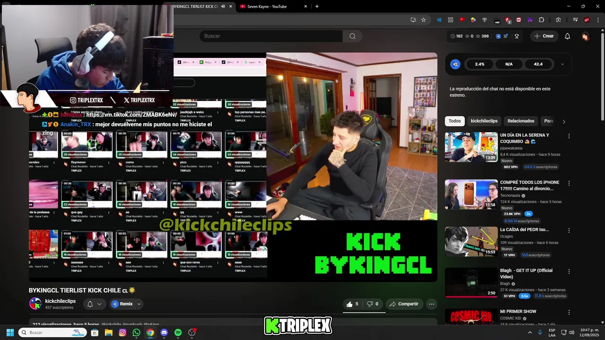605x340 pixels.
Task: Click in the YouTube 'Buscar' search field
Action: (271, 36)
